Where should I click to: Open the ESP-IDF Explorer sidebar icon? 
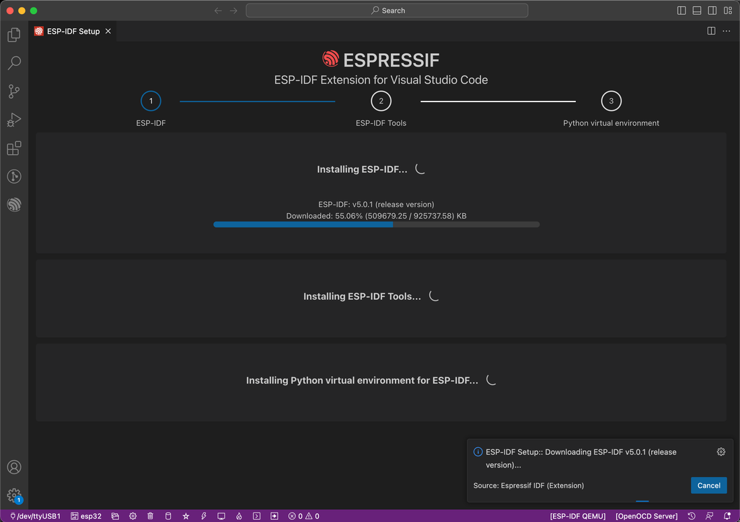pos(14,204)
